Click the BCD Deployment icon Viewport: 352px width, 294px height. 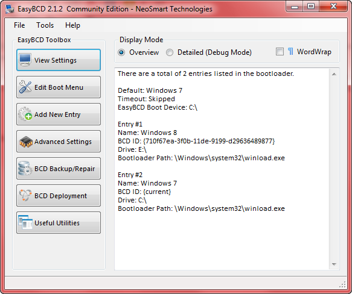pos(25,195)
